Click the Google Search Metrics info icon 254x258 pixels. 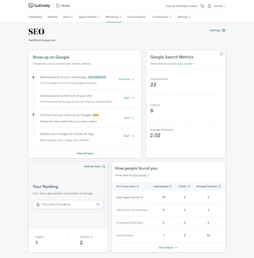point(222,54)
